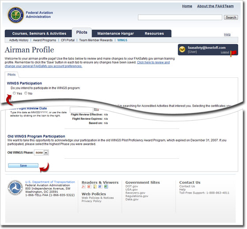Click the yellow viewer icon under Readers & Viewers

(x=95, y=187)
